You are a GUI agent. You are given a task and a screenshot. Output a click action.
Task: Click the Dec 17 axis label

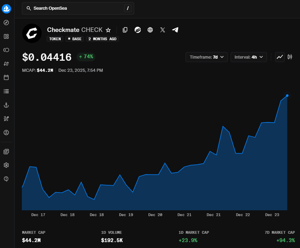[38, 215]
